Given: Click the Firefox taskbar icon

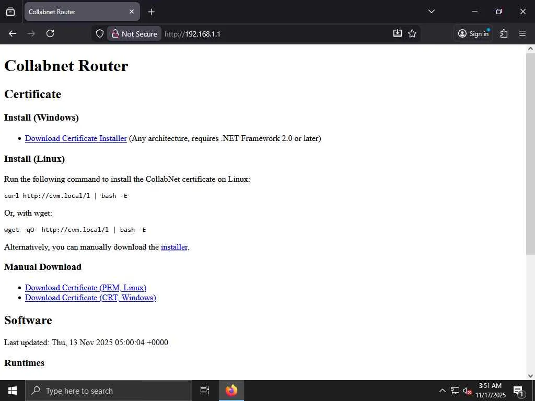Looking at the screenshot, I should click(x=231, y=391).
